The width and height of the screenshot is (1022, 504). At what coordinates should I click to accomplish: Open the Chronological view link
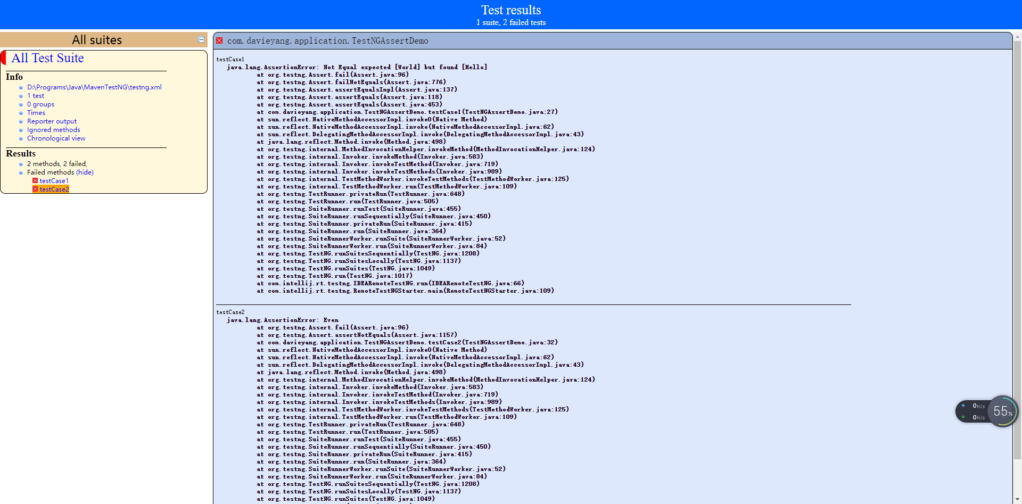coord(56,138)
